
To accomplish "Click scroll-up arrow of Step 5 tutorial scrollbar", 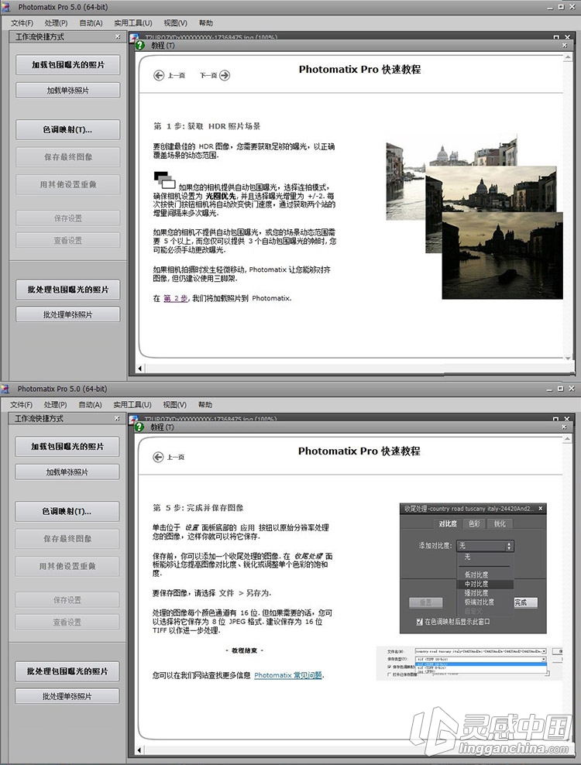I will point(567,439).
